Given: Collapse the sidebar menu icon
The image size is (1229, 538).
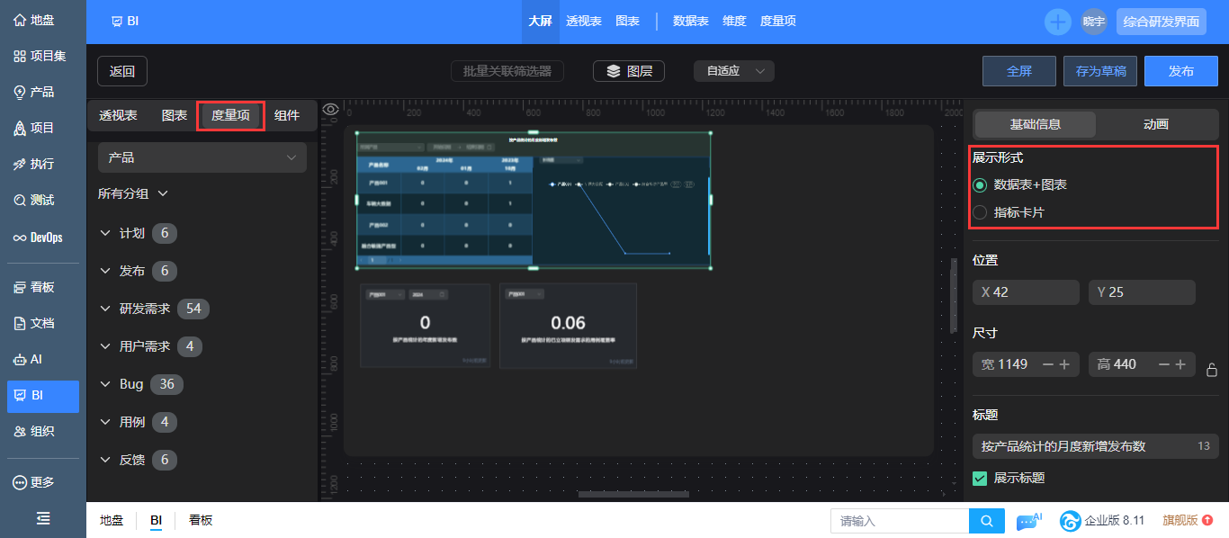Looking at the screenshot, I should [42, 518].
